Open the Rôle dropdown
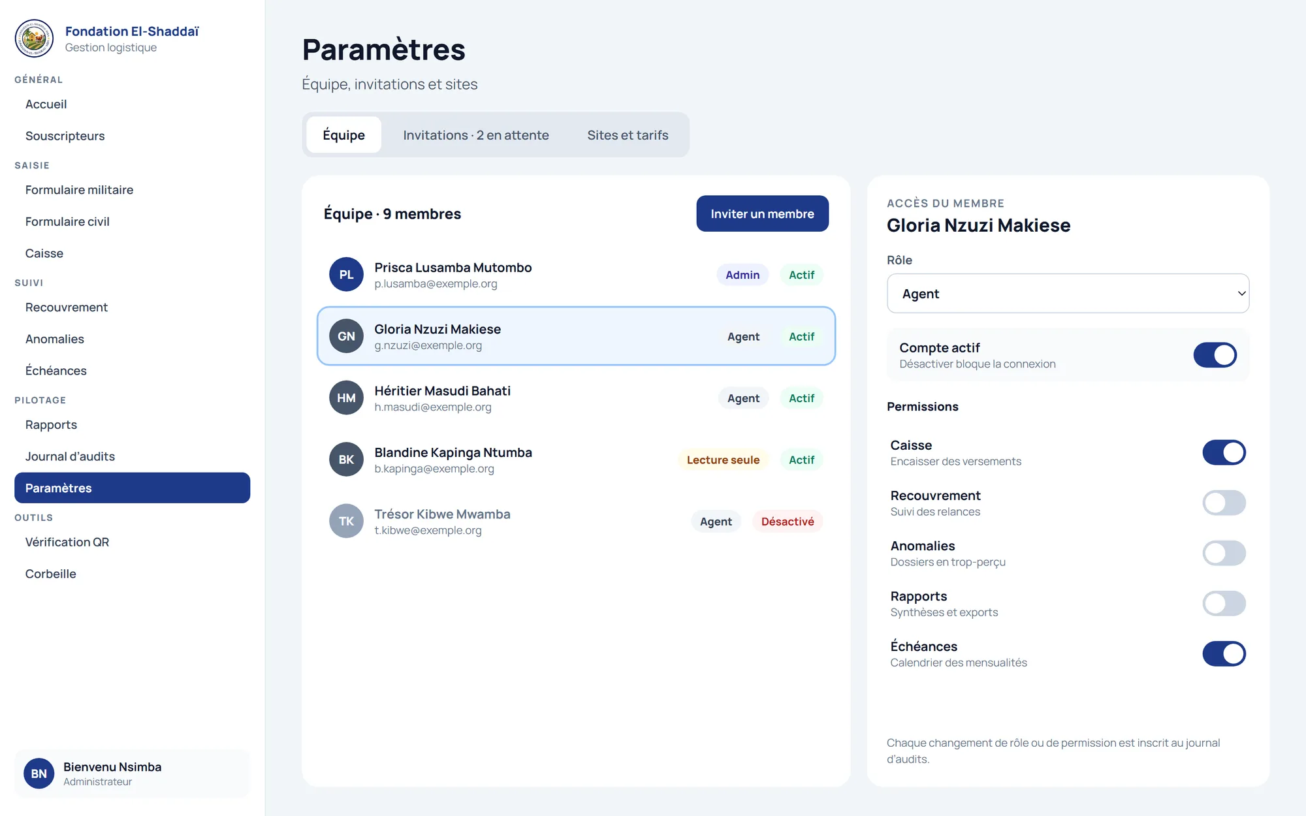Screen dimensions: 1306x816 click(1068, 294)
